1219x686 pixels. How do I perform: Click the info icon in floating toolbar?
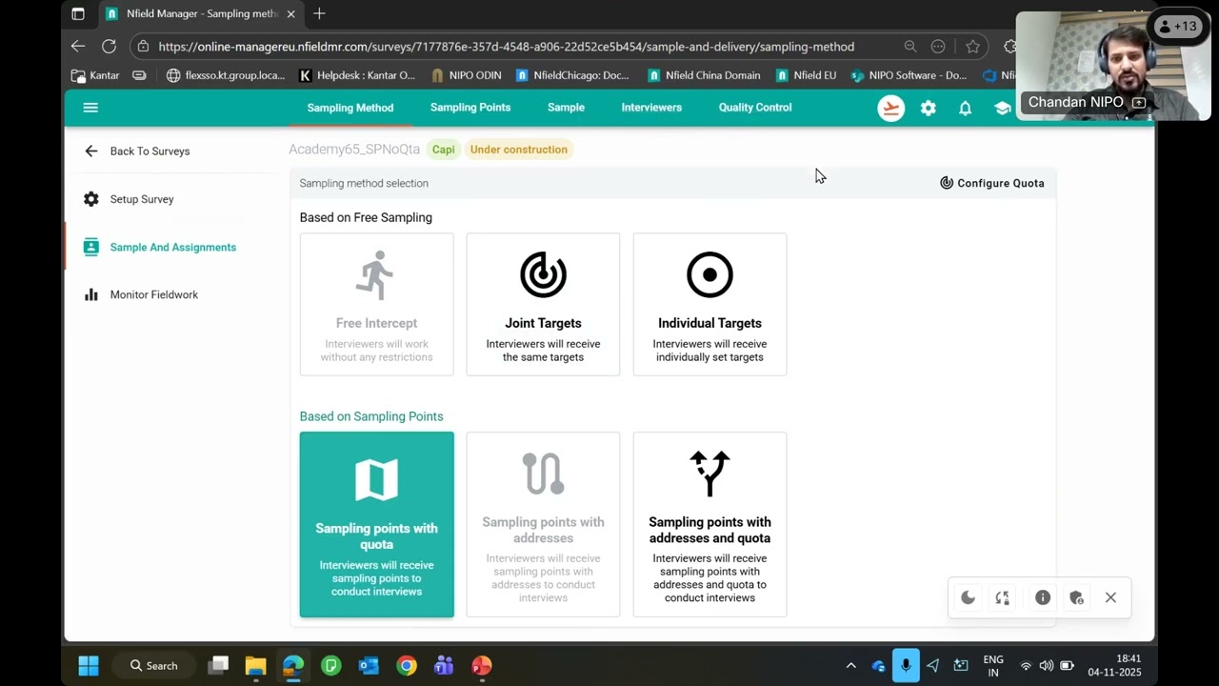[x=1043, y=597]
